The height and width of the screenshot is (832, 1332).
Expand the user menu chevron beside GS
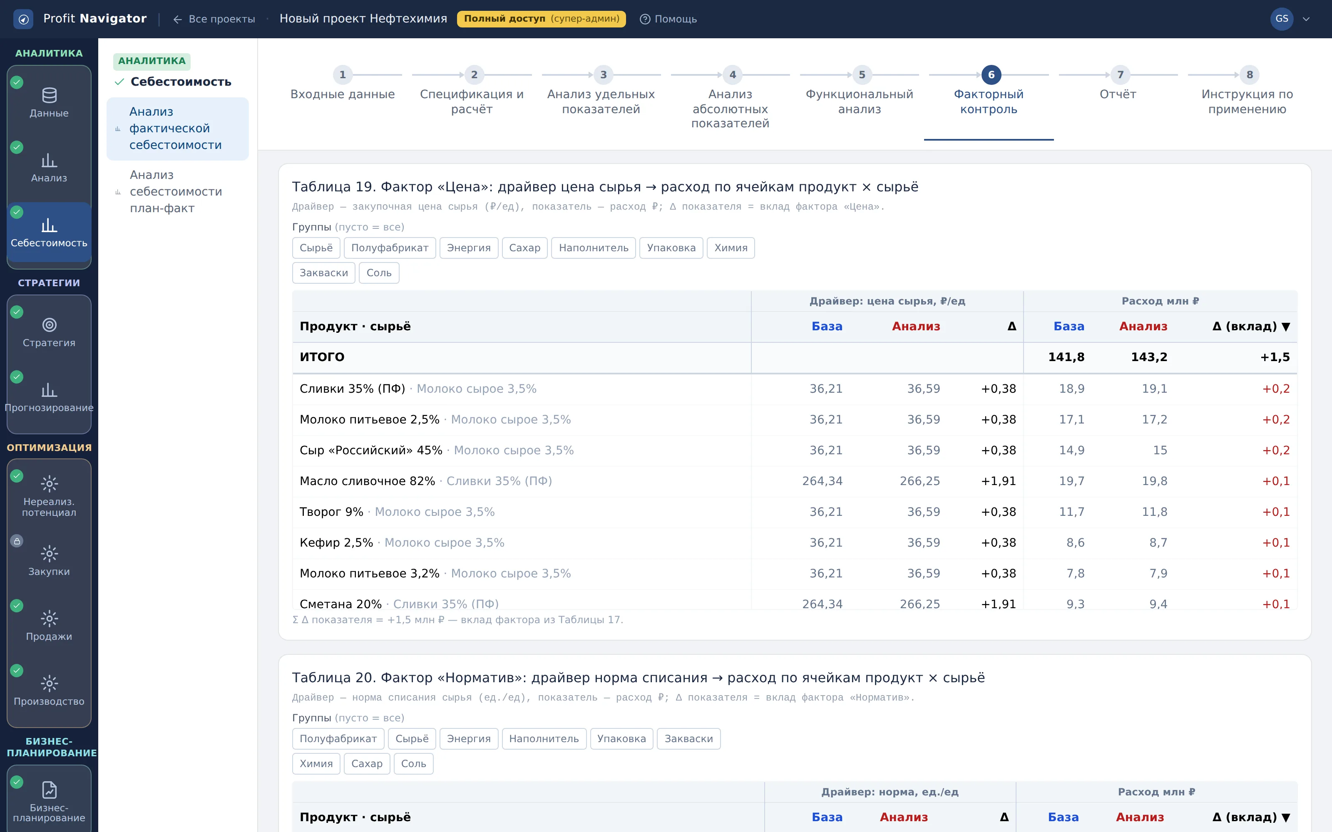pyautogui.click(x=1306, y=19)
